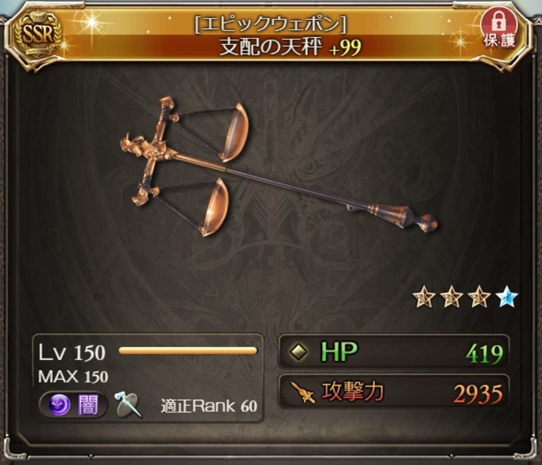
Task: Click the +99 bonus value
Action: click(345, 47)
